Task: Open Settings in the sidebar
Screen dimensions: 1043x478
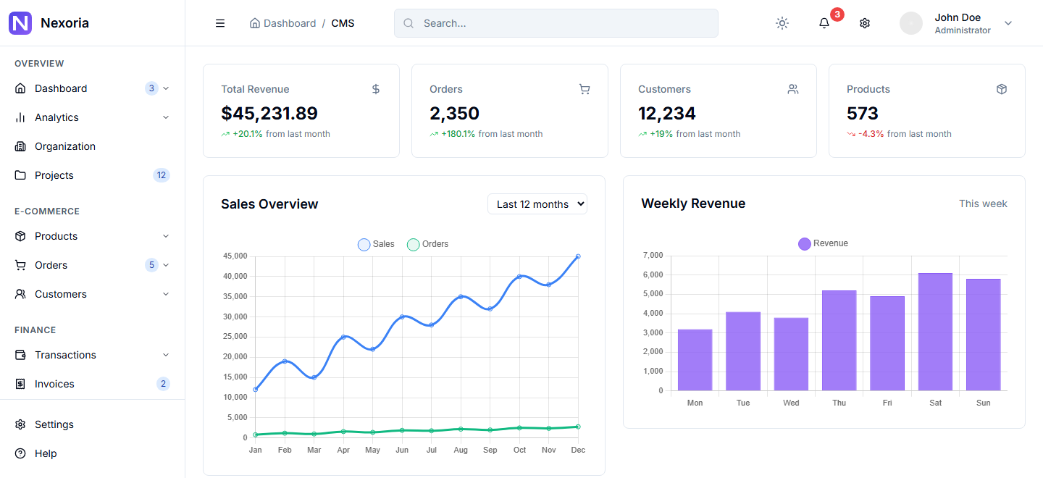Action: [x=92, y=424]
